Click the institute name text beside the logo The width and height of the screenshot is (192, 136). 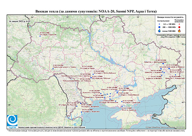tap(52, 127)
